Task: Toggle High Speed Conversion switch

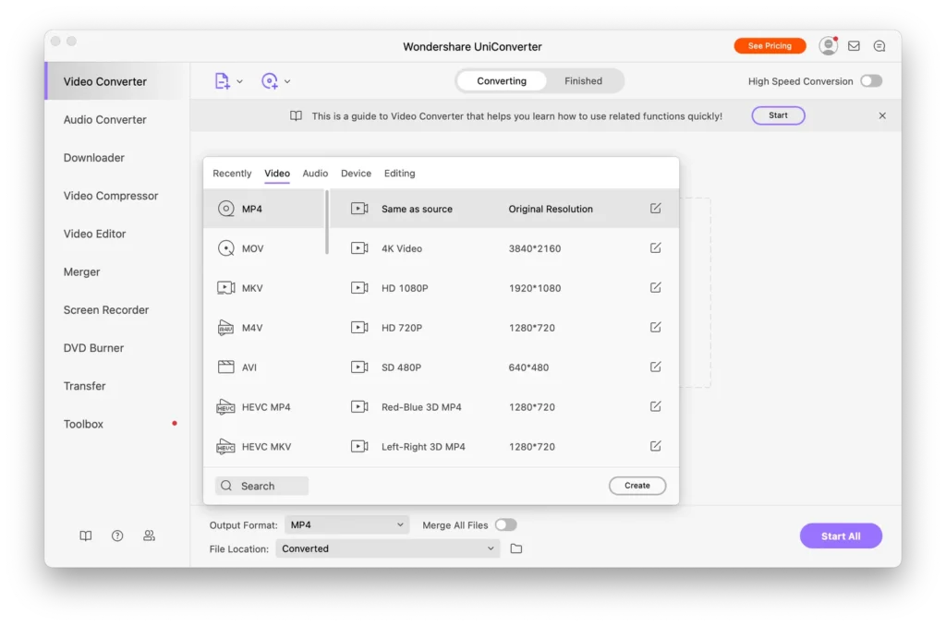Action: pos(871,81)
